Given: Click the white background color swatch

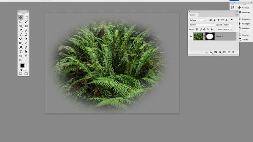Looking at the screenshot, I should click(x=25, y=69).
